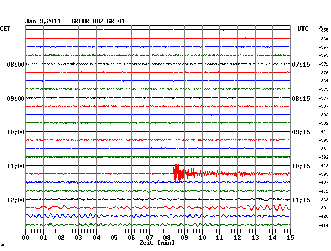331x251 pixels.
Task: Select DC offset value "-364"
Action: (x=323, y=81)
